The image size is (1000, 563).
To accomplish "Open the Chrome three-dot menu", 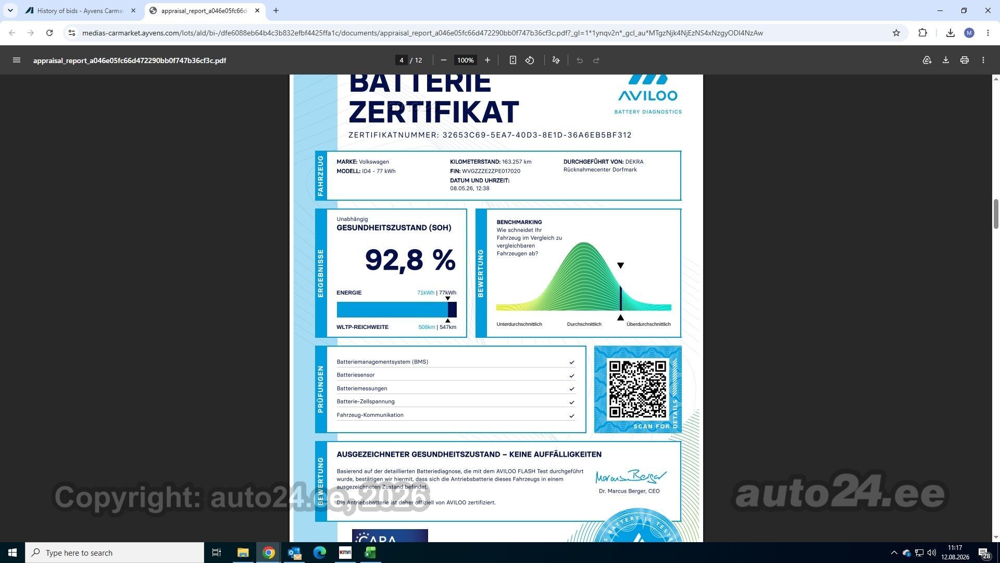I will point(988,33).
